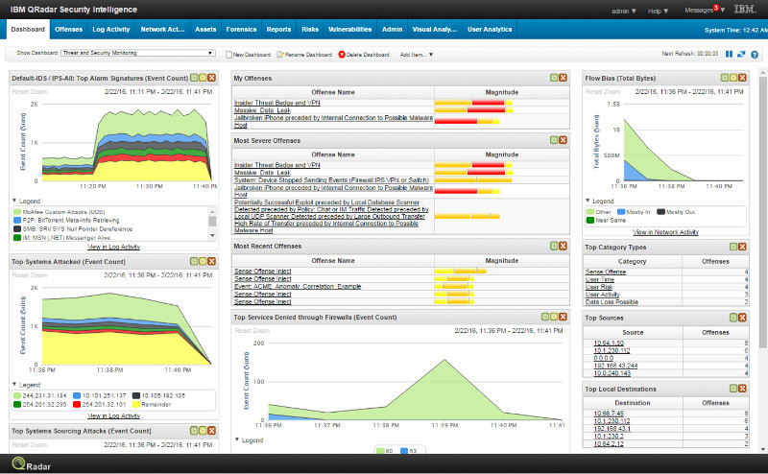Pause the dashboard auto-refresh
This screenshot has height=474, width=768.
click(729, 55)
